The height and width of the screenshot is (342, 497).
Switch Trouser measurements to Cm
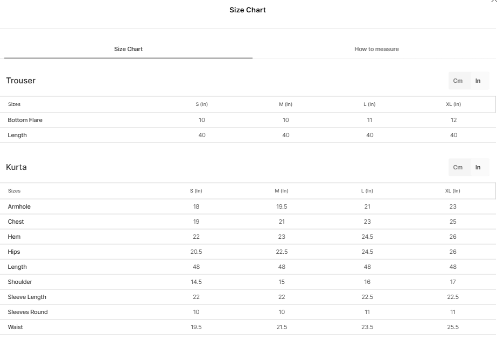click(458, 81)
